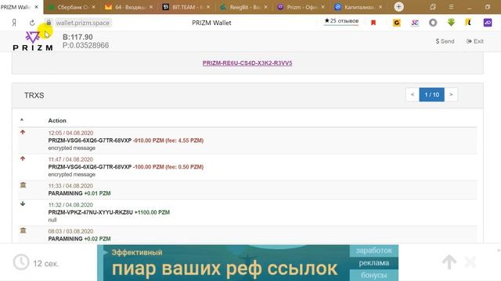Click the paramining value P:0.03528966
This screenshot has height=281, width=501.
[85, 45]
